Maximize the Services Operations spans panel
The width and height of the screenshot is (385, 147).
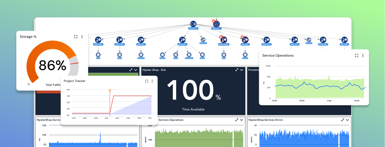(x=237, y=120)
